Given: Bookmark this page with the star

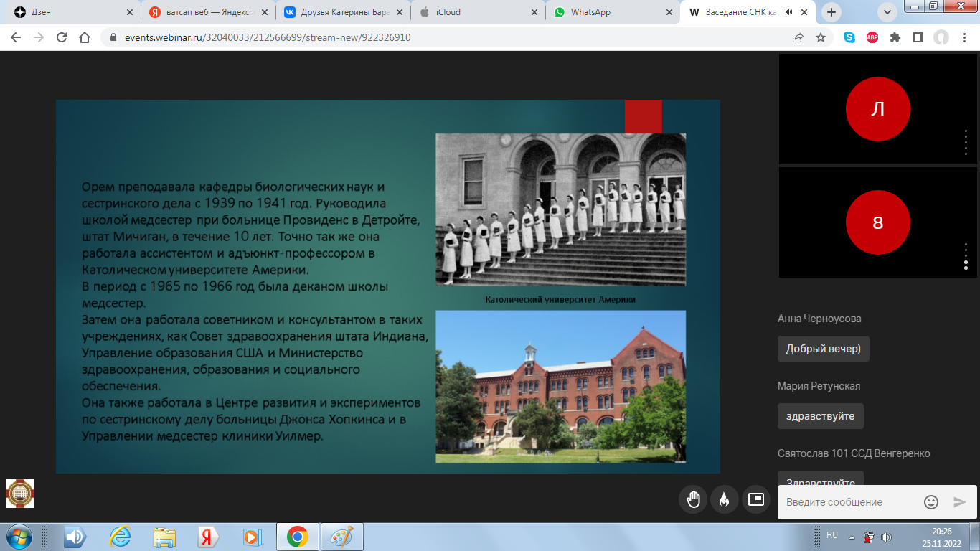Looking at the screenshot, I should (x=821, y=38).
